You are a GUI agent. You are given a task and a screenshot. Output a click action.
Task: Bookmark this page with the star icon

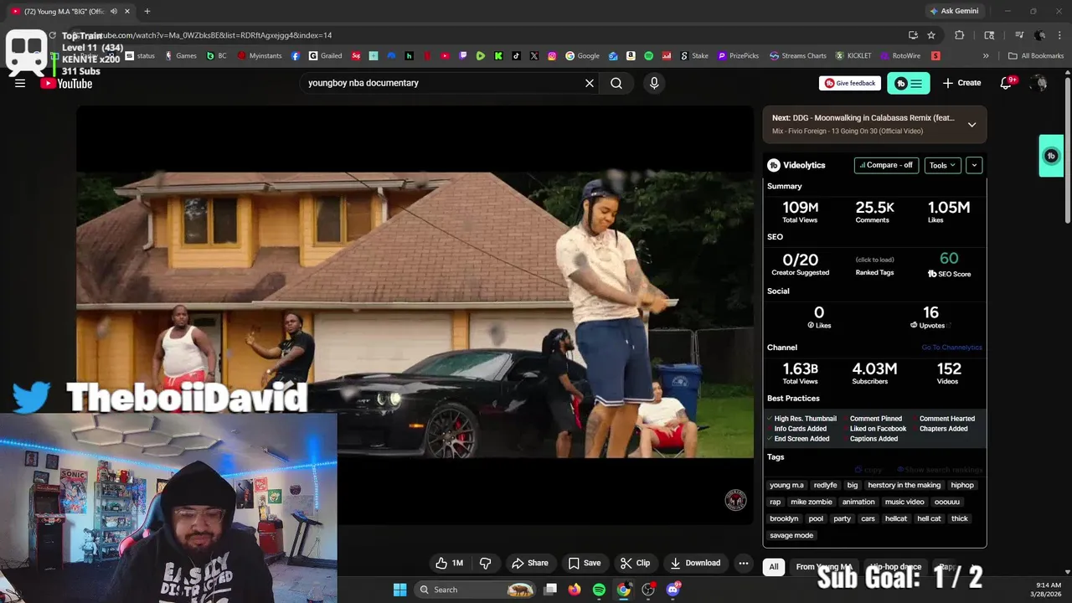931,35
